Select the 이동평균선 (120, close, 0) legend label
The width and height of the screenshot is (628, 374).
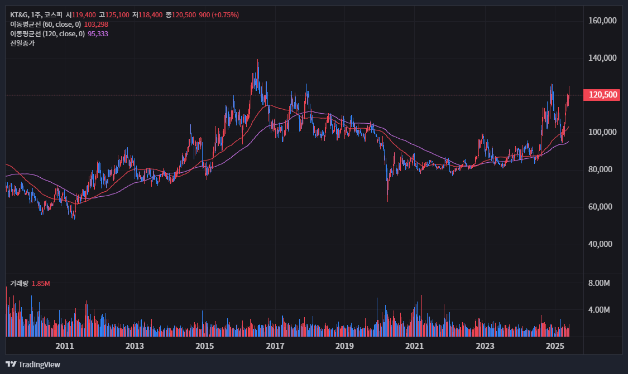47,34
